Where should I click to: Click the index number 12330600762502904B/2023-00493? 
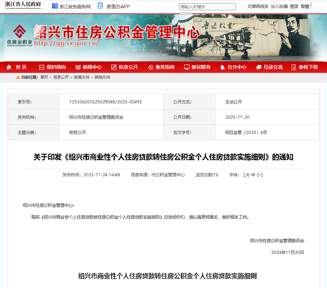point(106,102)
